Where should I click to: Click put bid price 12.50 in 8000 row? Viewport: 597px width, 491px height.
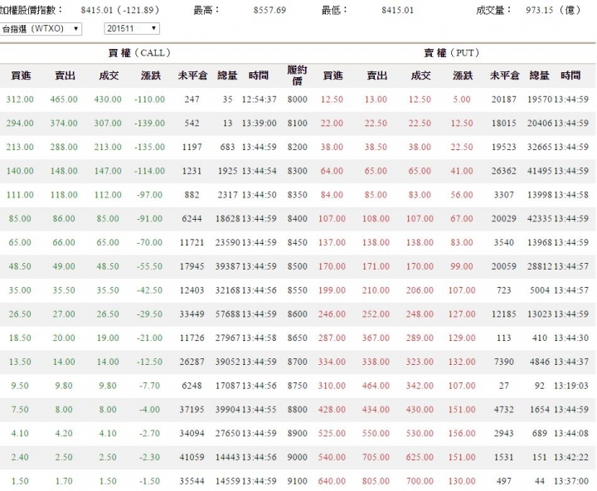click(x=332, y=100)
